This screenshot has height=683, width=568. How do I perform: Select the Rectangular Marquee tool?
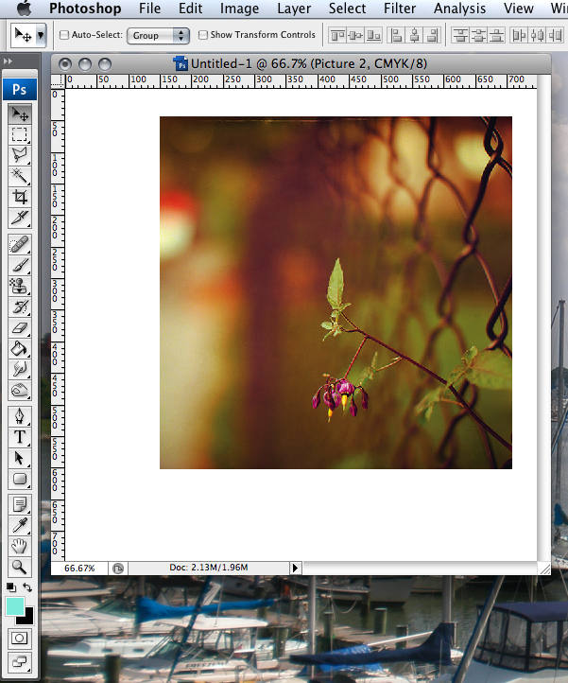[x=20, y=134]
